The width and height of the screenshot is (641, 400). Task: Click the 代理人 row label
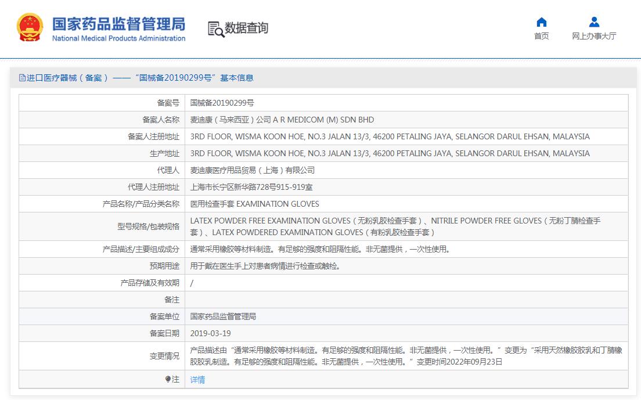click(x=168, y=170)
